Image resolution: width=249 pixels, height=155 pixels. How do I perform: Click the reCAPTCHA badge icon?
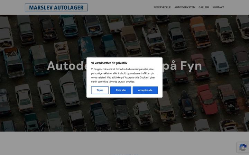pyautogui.click(x=243, y=147)
